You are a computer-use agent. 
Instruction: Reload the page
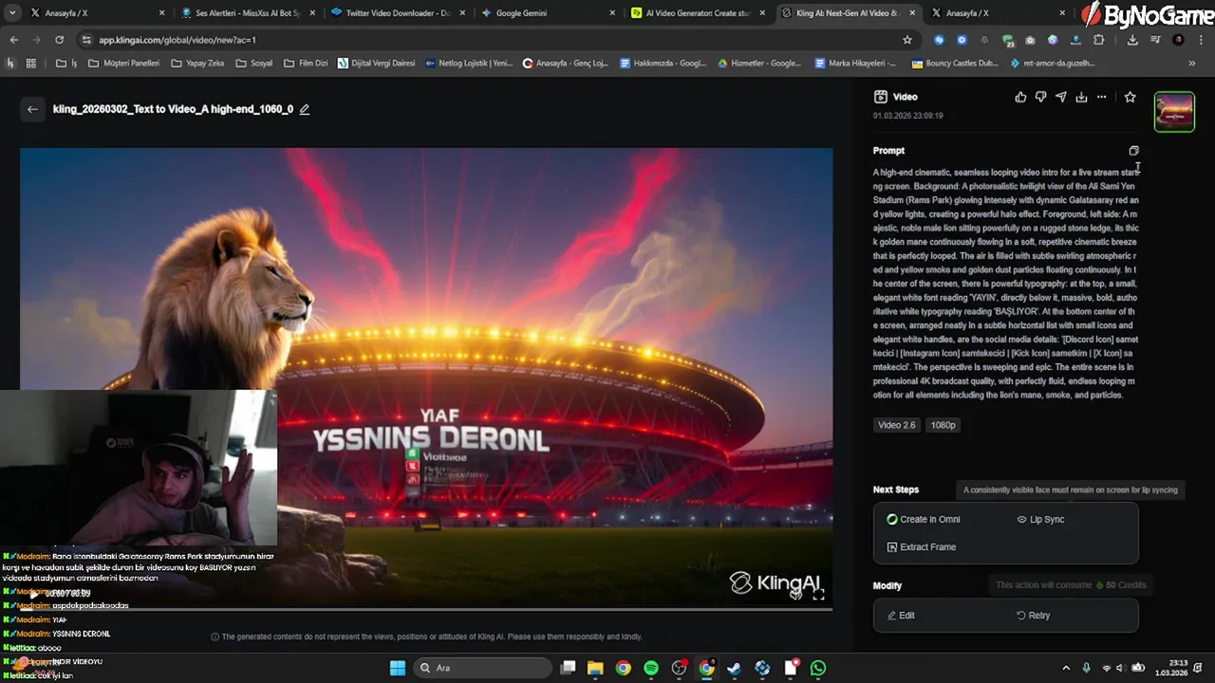coord(60,40)
